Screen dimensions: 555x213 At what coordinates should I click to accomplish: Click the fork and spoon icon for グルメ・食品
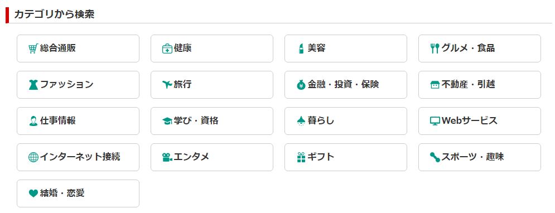point(435,49)
